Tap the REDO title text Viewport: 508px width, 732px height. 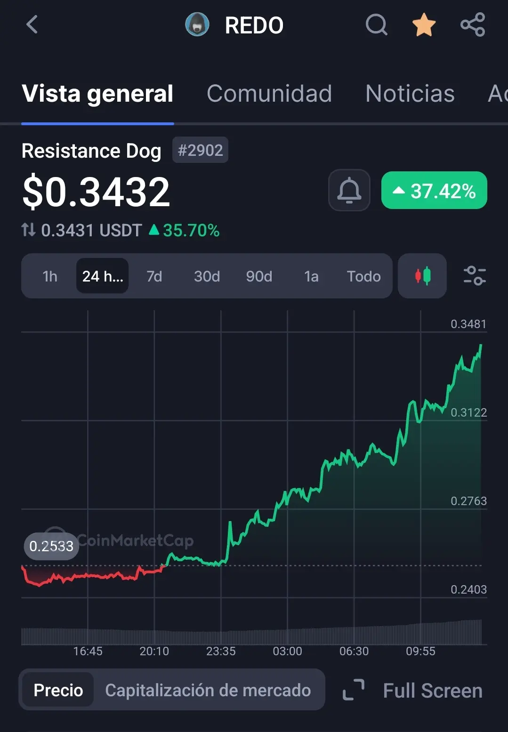click(254, 25)
